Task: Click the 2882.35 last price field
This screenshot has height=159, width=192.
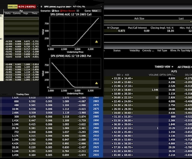Action: tap(13, 7)
